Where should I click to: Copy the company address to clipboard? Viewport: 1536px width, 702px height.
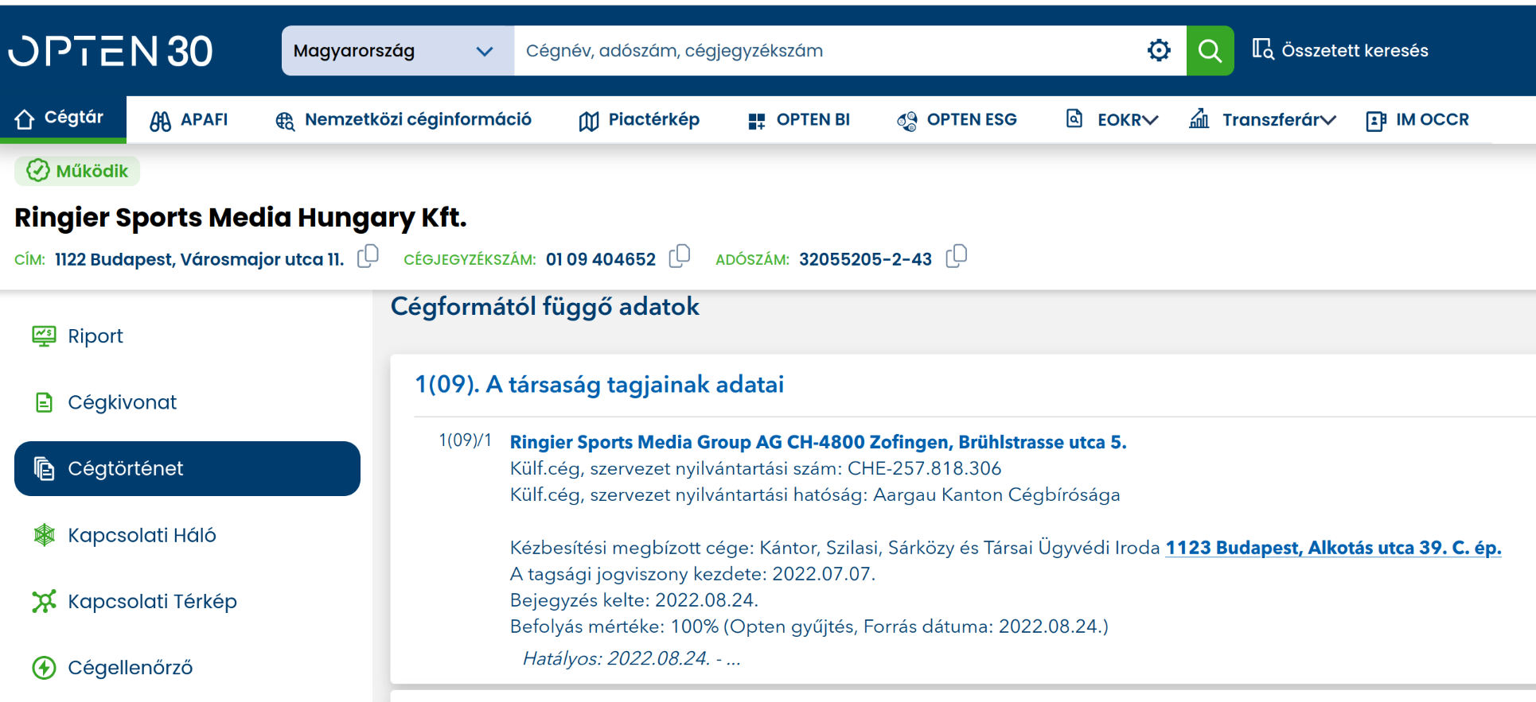tap(368, 257)
